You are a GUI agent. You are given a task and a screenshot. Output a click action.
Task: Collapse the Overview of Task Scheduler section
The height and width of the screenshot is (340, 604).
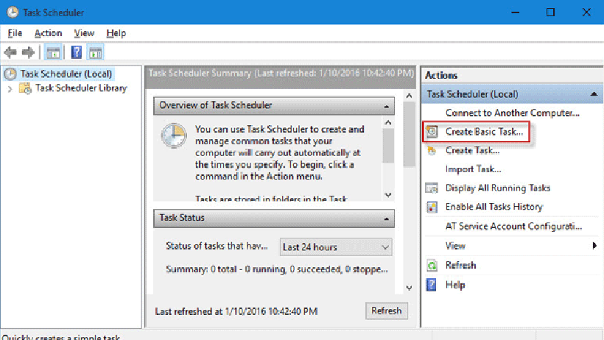pos(387,106)
